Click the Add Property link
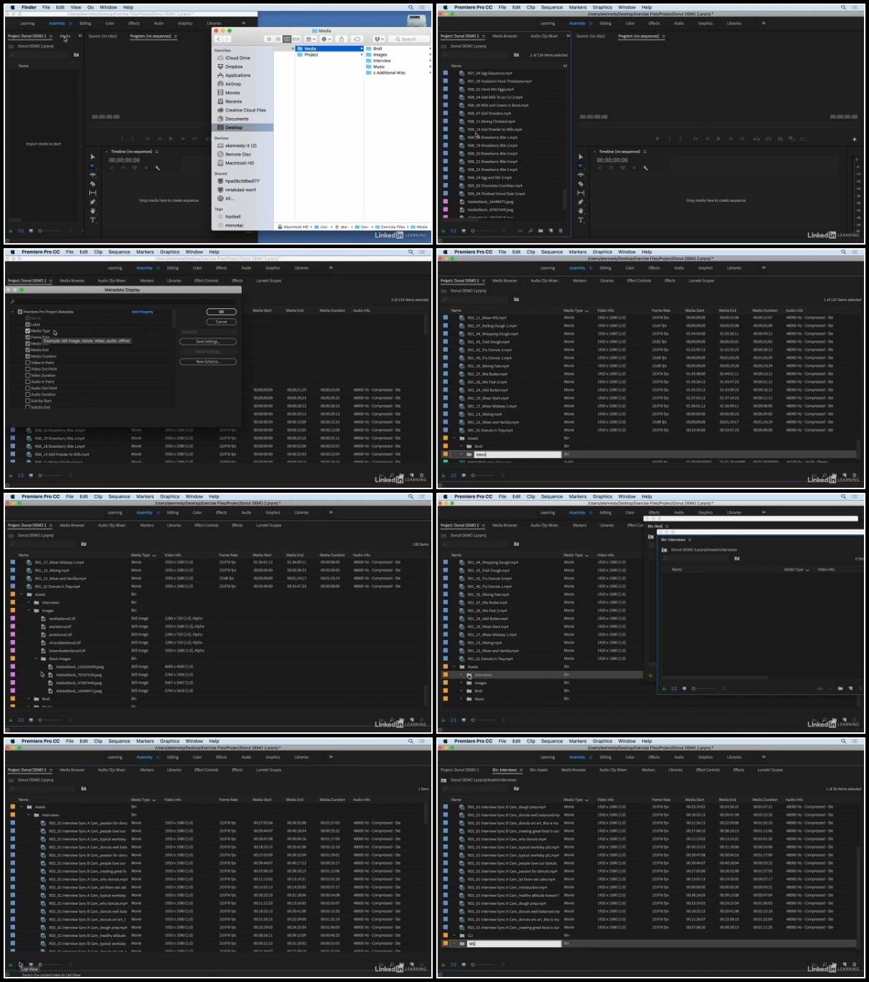Screen dimensions: 869x982 pyautogui.click(x=142, y=312)
